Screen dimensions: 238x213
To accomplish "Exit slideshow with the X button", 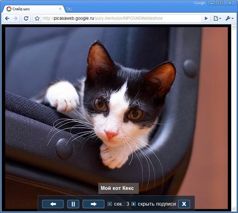I will pyautogui.click(x=184, y=204).
